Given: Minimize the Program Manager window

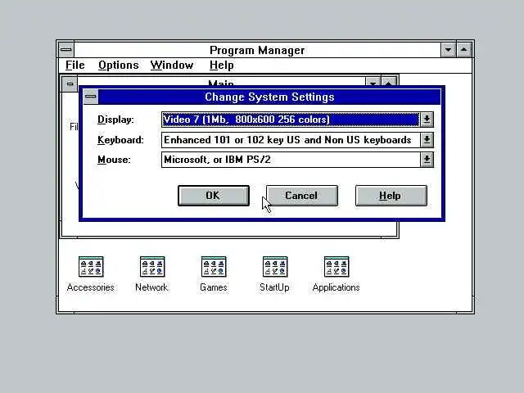Looking at the screenshot, I should tap(448, 50).
